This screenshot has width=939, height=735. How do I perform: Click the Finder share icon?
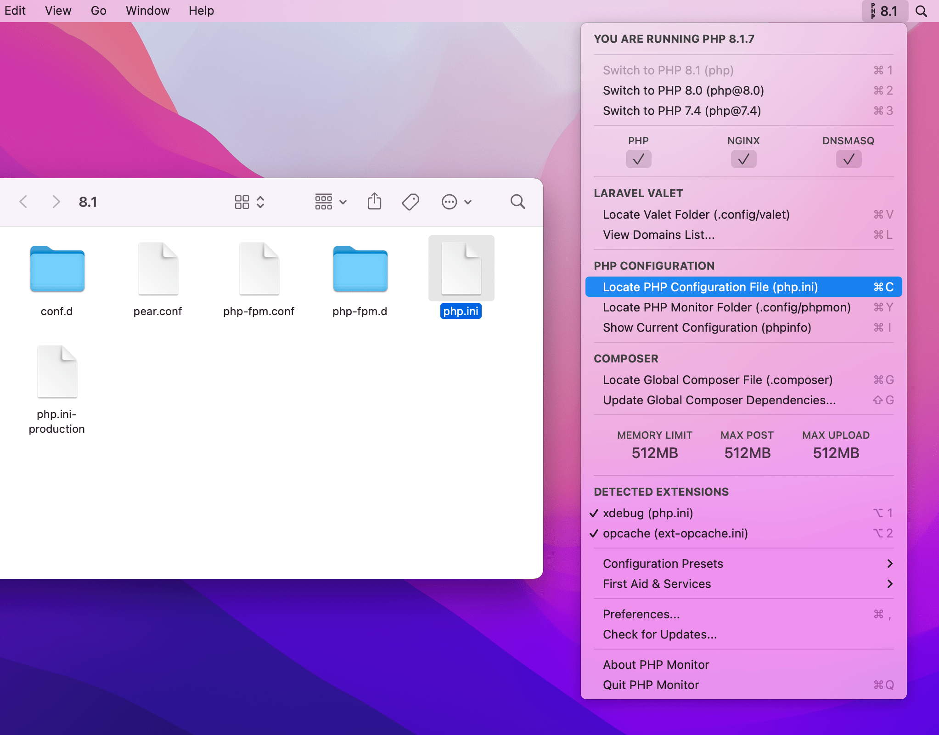(374, 202)
